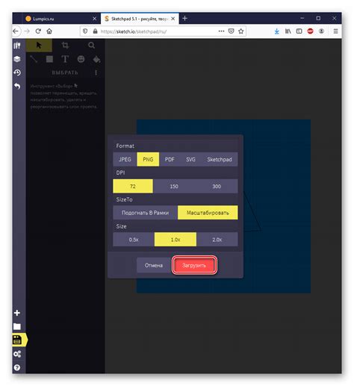Select SVG format
The width and height of the screenshot is (354, 386).
coord(190,159)
